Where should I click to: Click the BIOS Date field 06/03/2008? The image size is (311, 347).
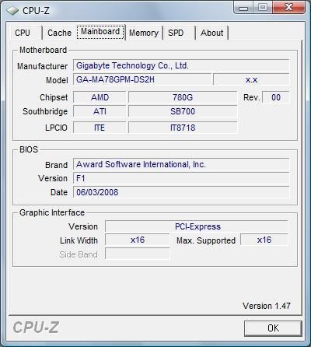point(181,192)
